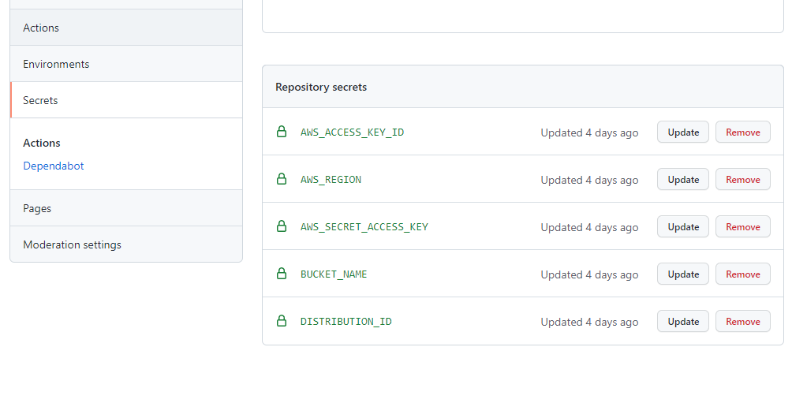The width and height of the screenshot is (792, 403).
Task: Click lock icon beside DISTRIBUTION_ID
Action: coord(282,321)
